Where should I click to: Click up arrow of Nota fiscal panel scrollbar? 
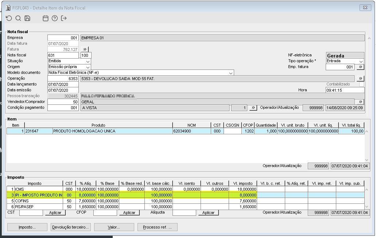pyautogui.click(x=369, y=38)
